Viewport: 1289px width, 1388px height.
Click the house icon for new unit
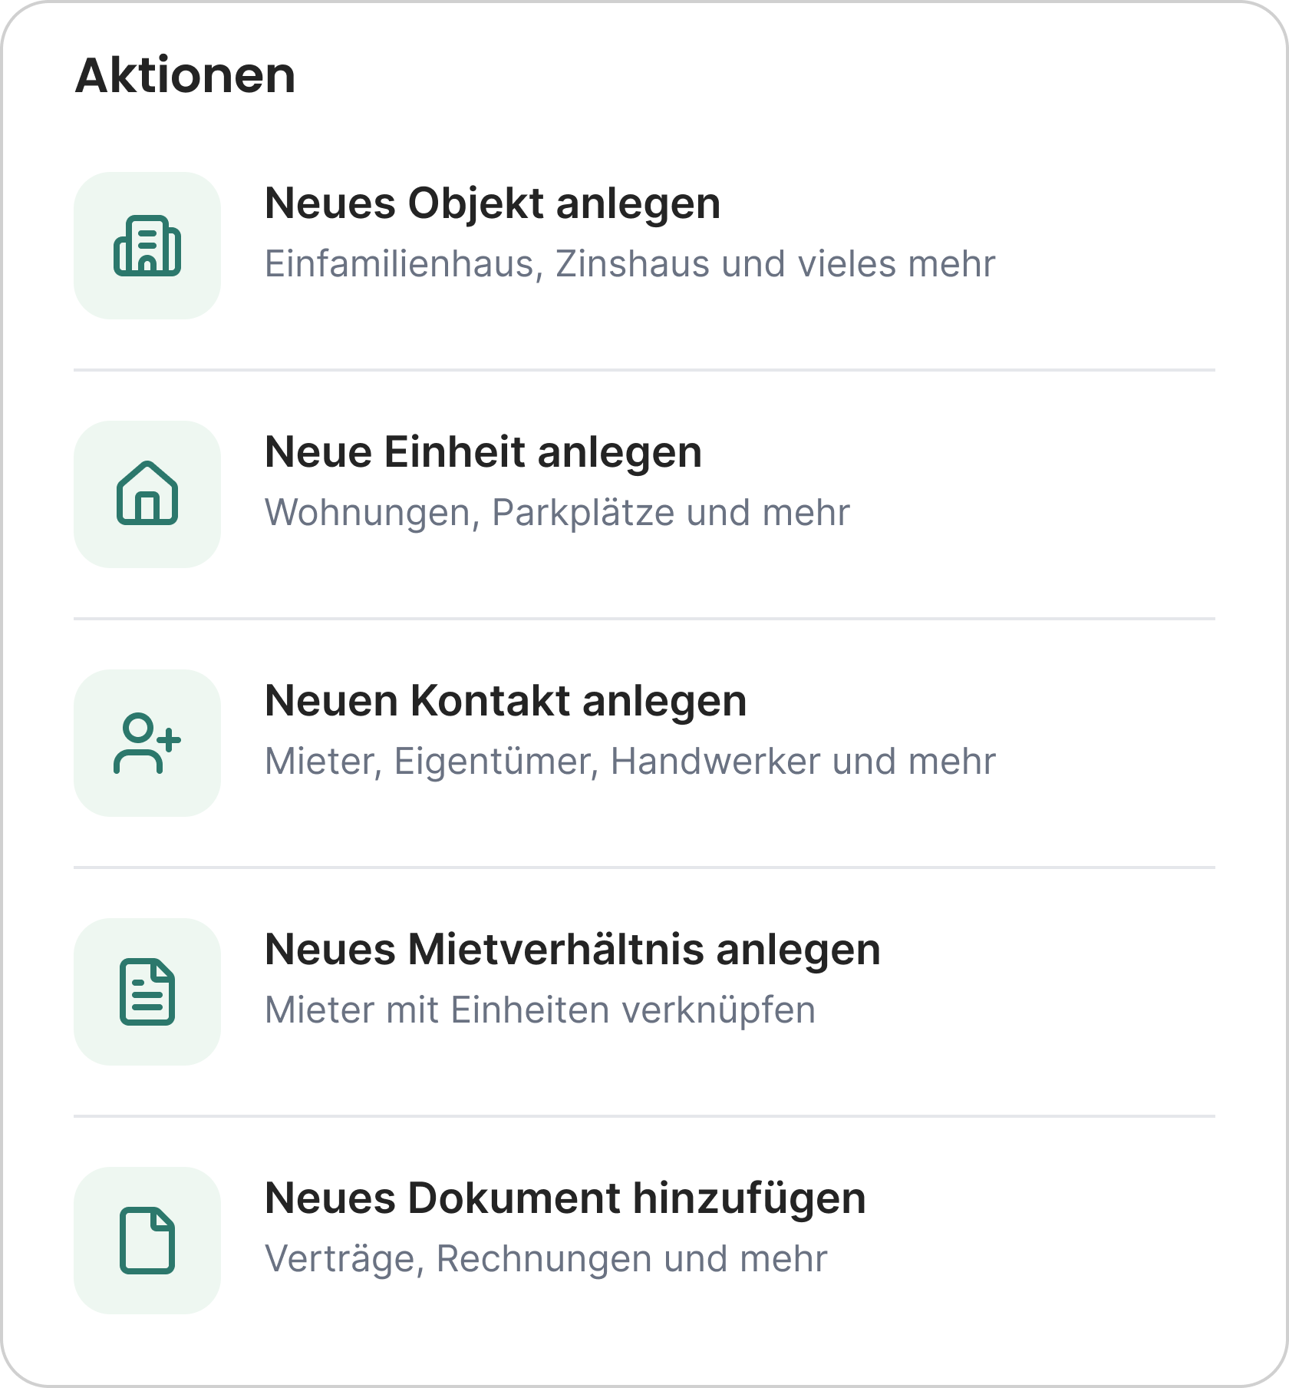coord(147,494)
